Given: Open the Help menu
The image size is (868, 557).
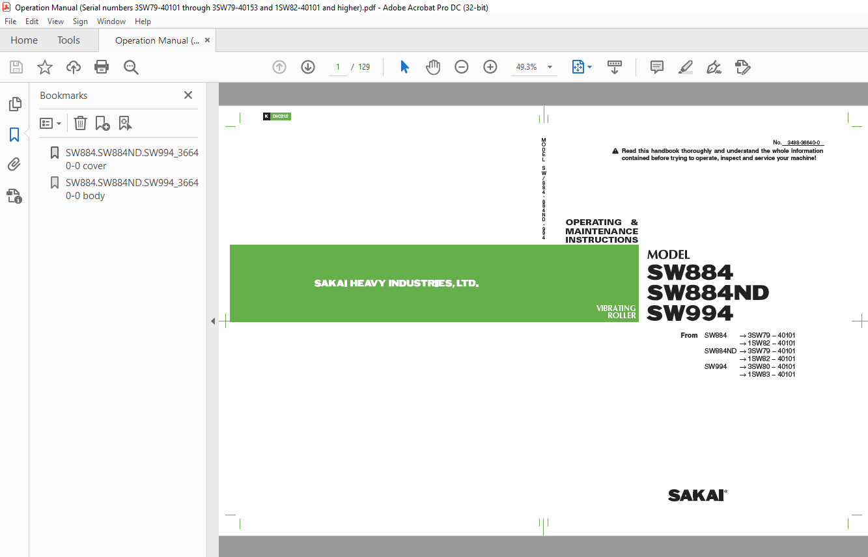Looking at the screenshot, I should [143, 21].
